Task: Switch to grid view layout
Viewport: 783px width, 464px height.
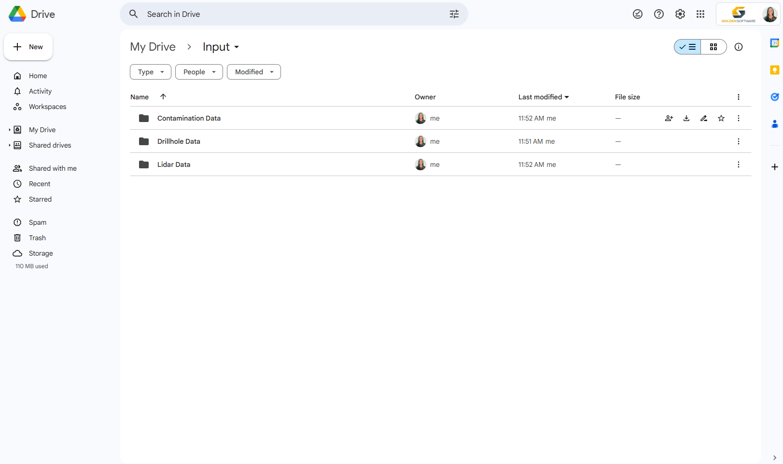Action: point(713,47)
